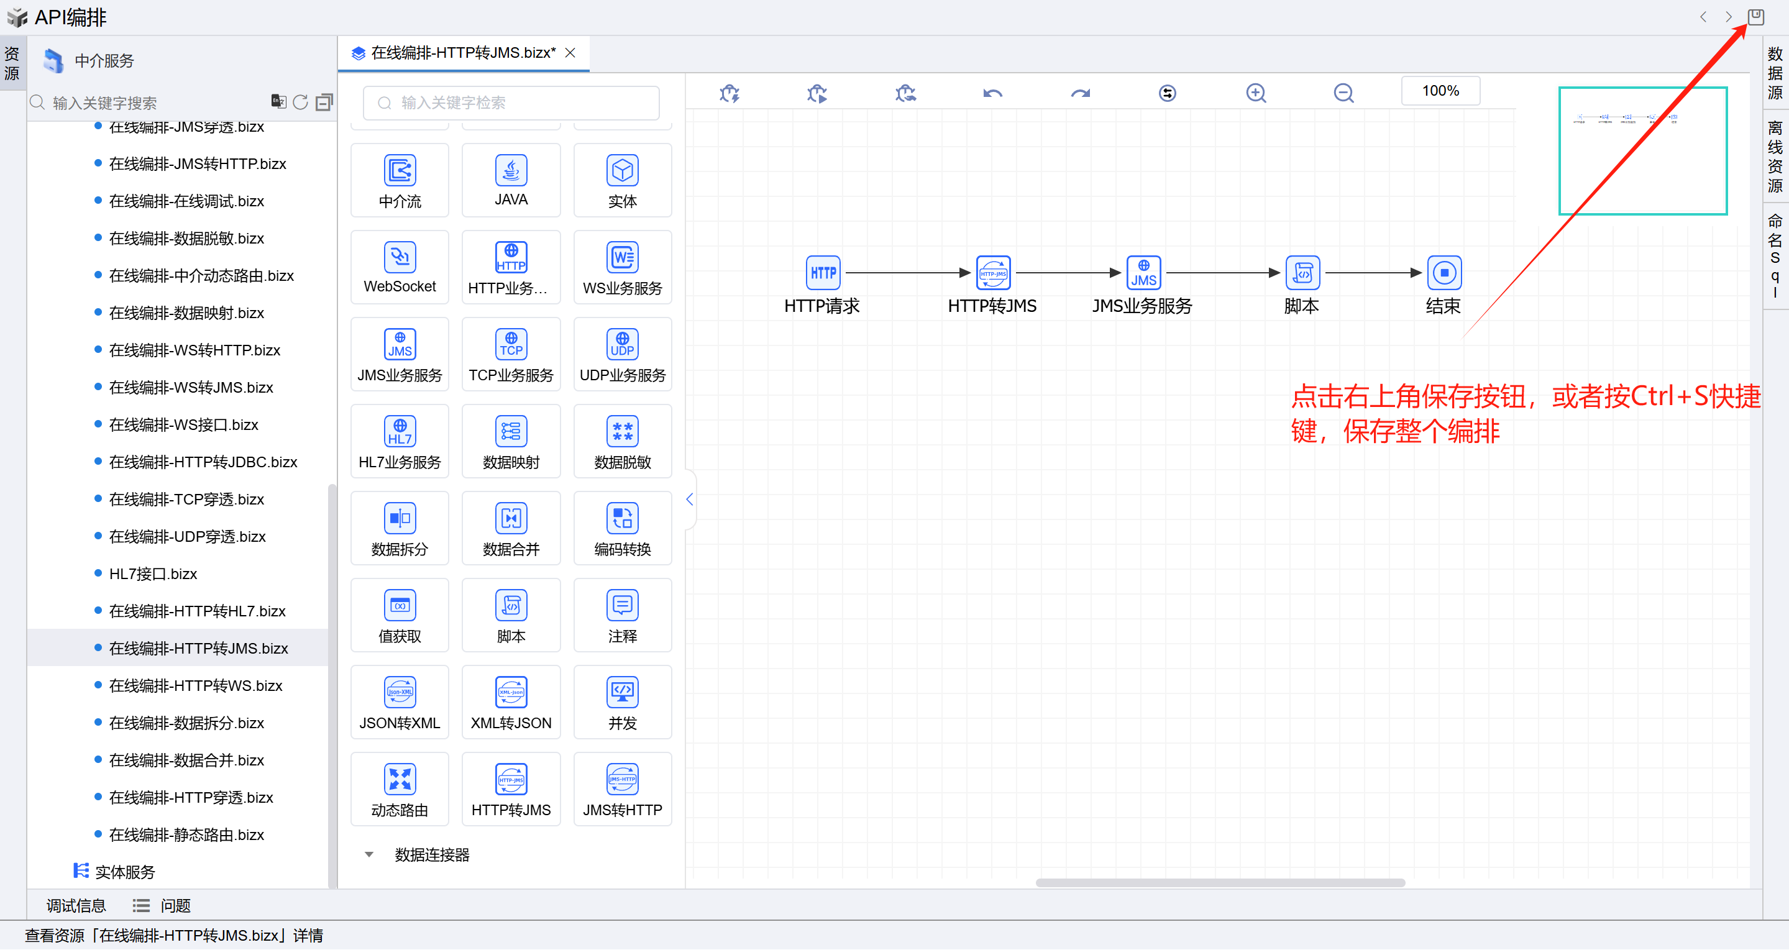Image resolution: width=1789 pixels, height=950 pixels.
Task: Click the undo arrow in the canvas toolbar
Action: [x=992, y=93]
